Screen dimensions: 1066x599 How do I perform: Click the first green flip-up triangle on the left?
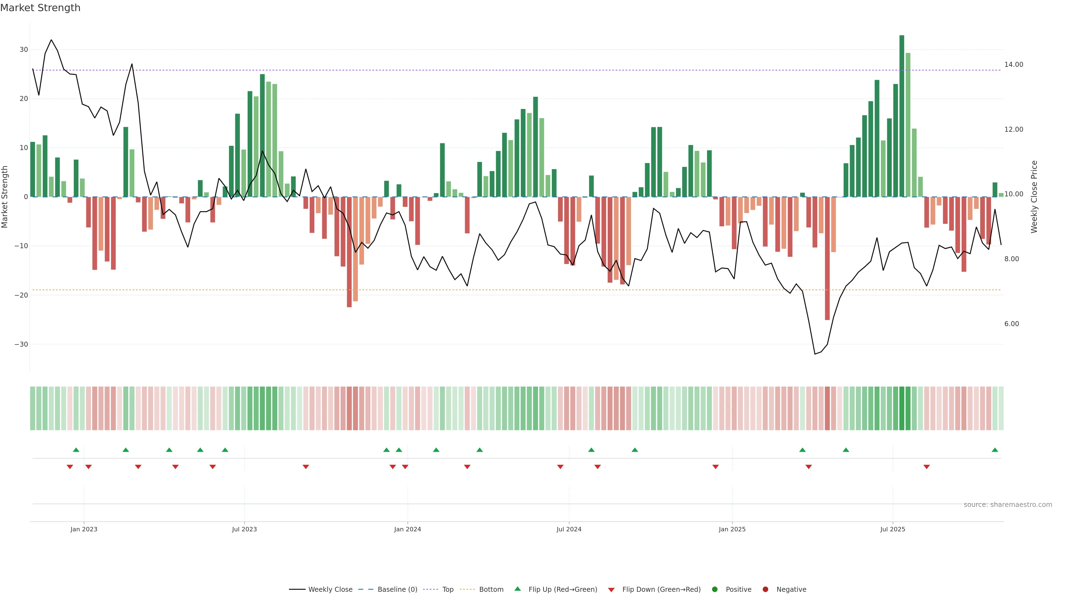click(76, 450)
